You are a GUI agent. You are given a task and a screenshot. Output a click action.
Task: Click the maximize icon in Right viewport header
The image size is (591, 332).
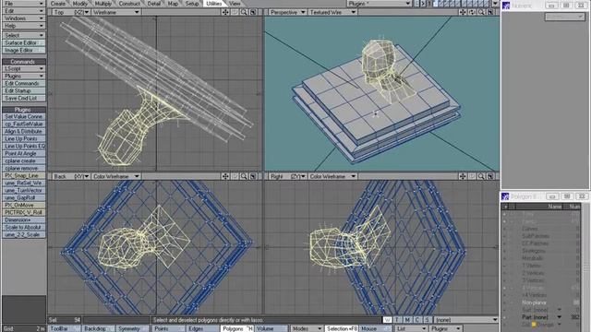(490, 176)
